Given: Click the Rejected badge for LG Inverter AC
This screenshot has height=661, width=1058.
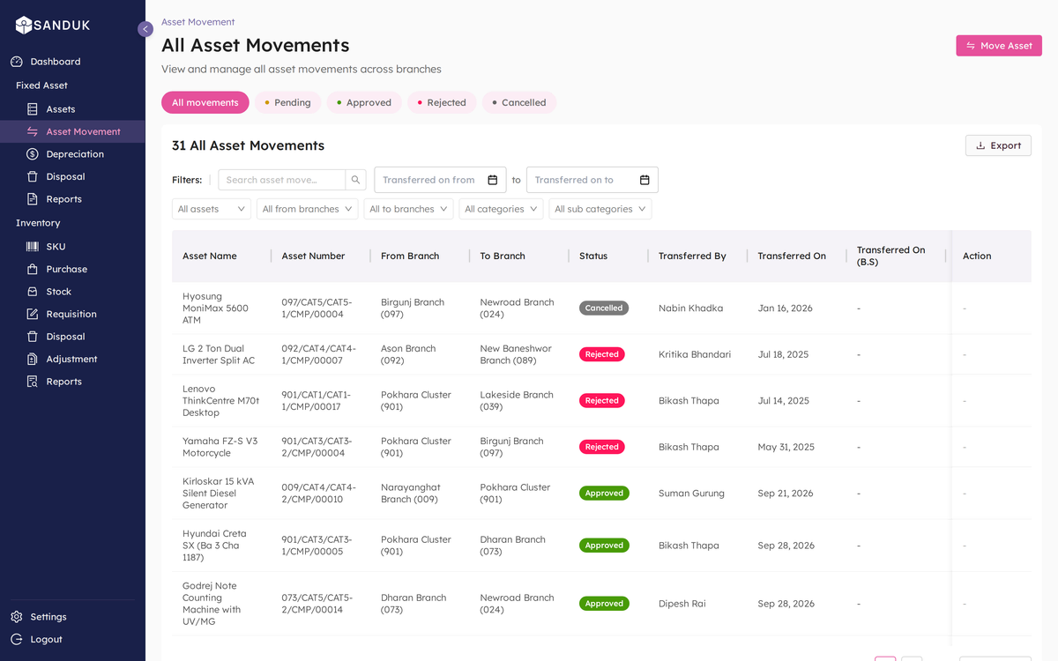Looking at the screenshot, I should point(602,354).
